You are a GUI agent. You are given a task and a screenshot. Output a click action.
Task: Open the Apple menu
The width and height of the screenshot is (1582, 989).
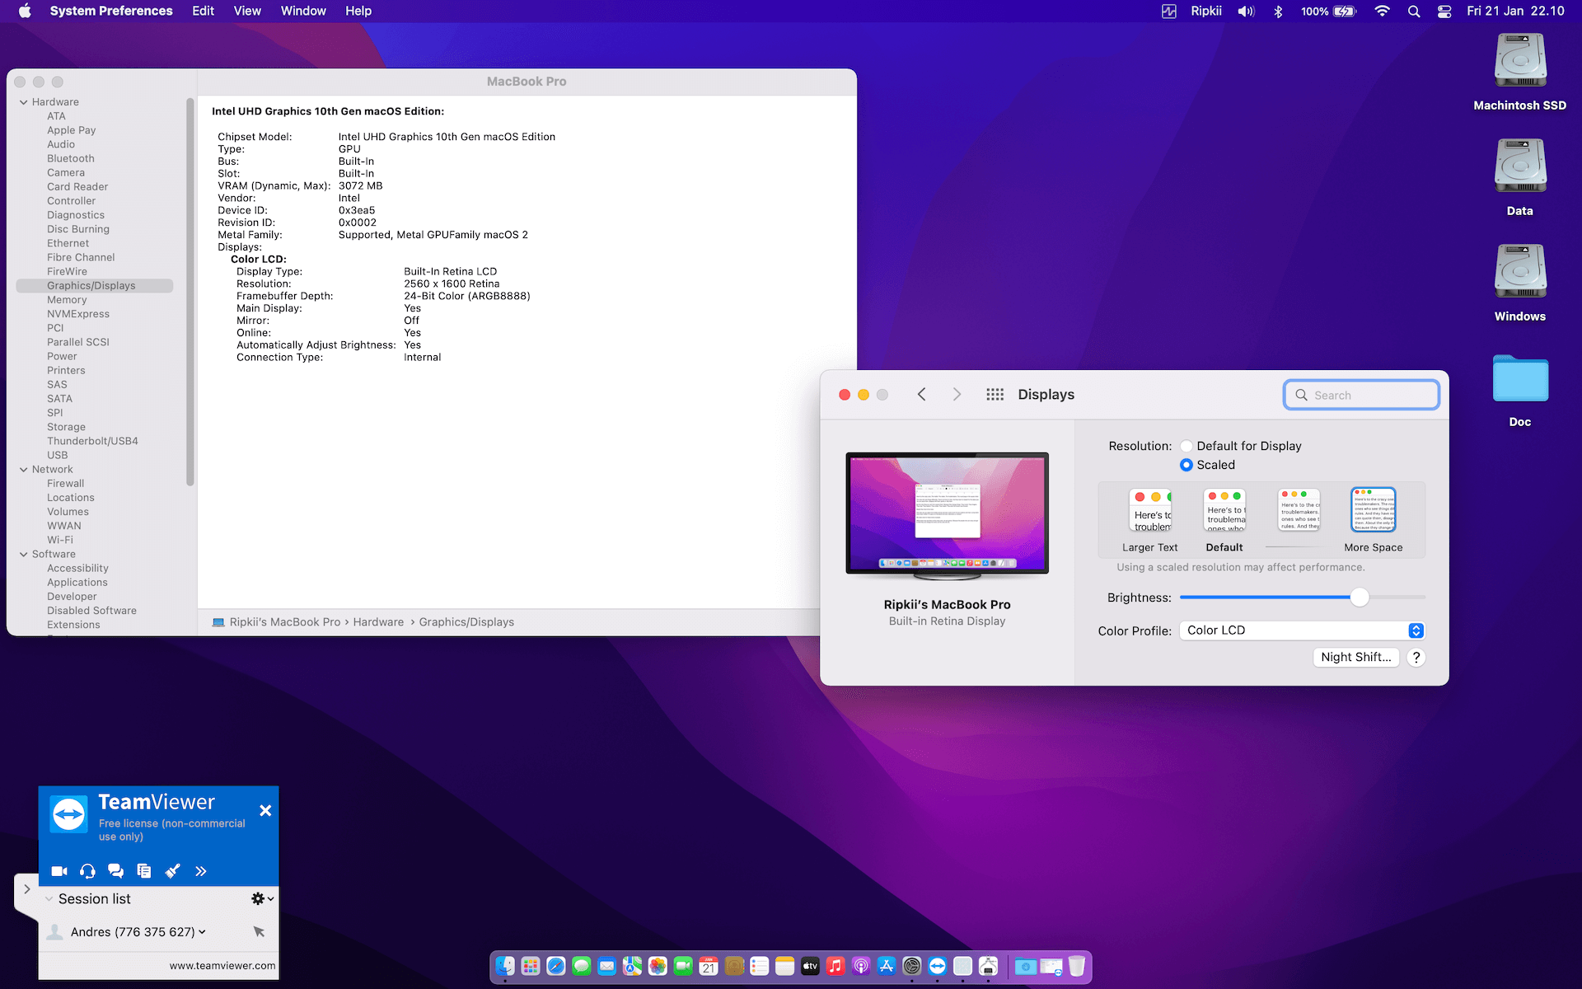[25, 12]
